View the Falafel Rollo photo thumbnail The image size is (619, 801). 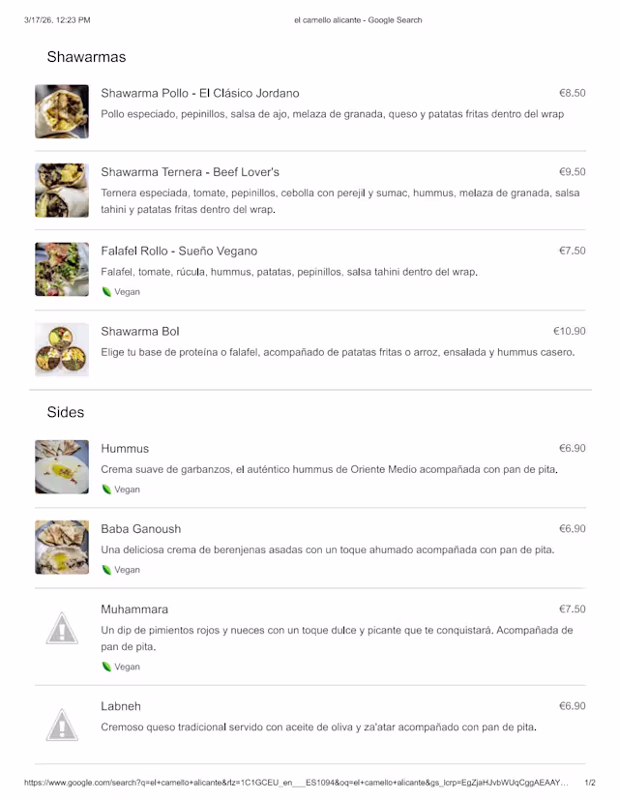pyautogui.click(x=62, y=269)
